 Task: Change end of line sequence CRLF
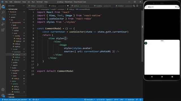click(x=122, y=100)
